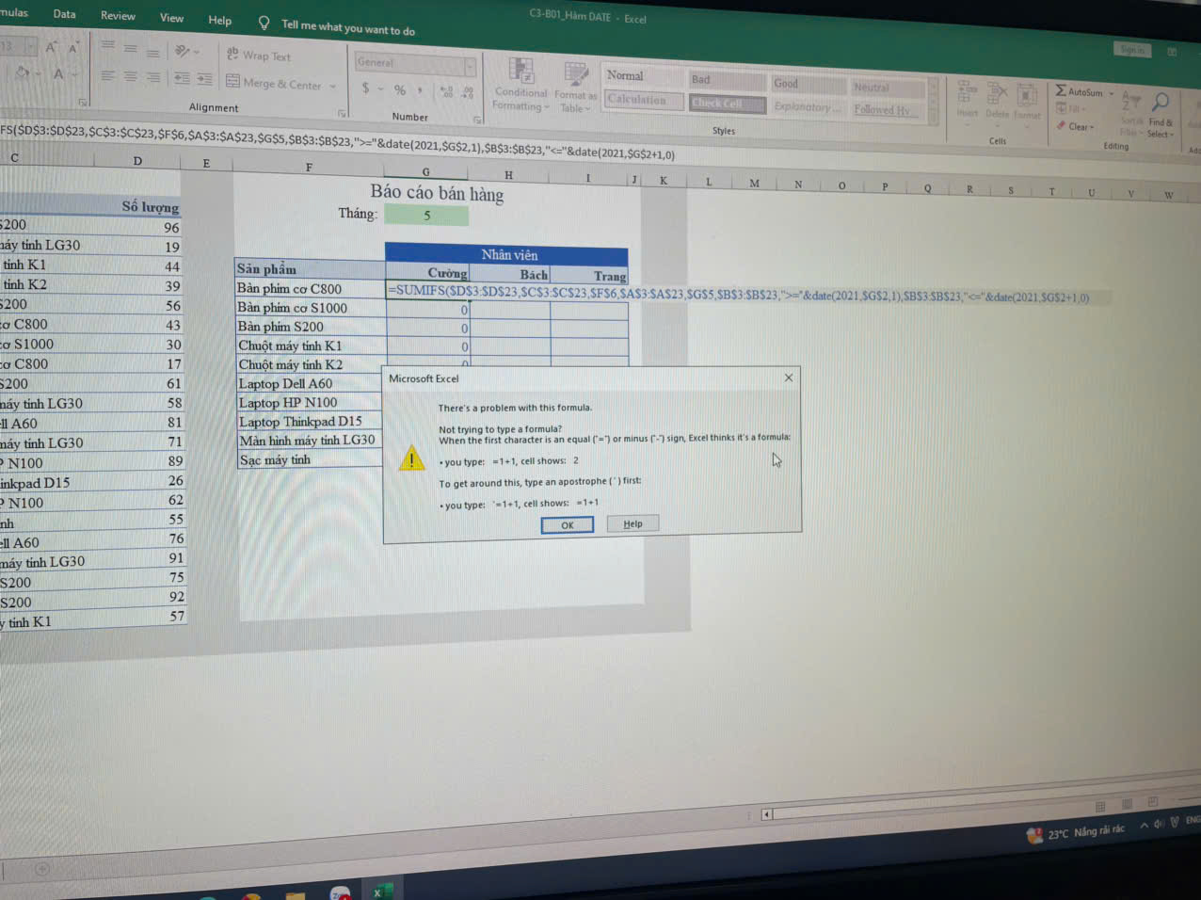Click the Fill Color paint bucket icon
1201x900 pixels.
pyautogui.click(x=23, y=72)
